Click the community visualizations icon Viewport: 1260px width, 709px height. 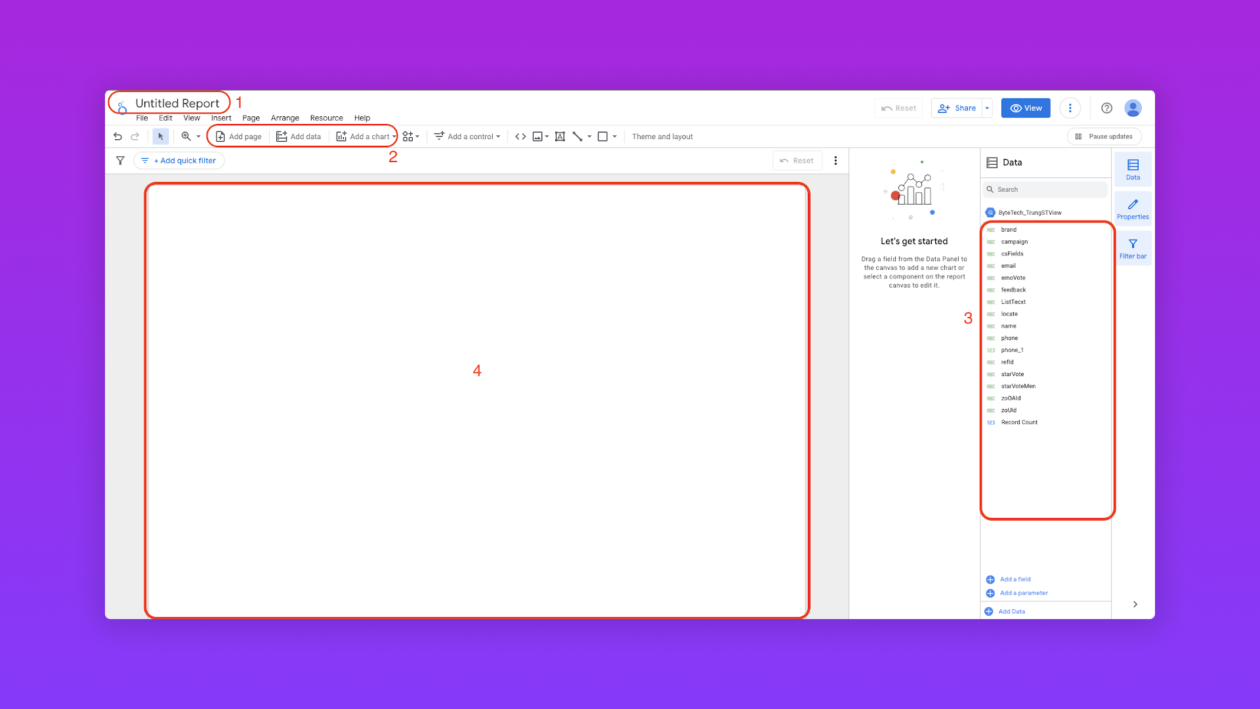(409, 137)
